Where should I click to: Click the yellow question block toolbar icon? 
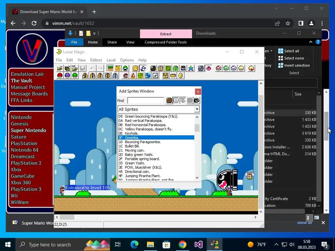tap(160, 68)
